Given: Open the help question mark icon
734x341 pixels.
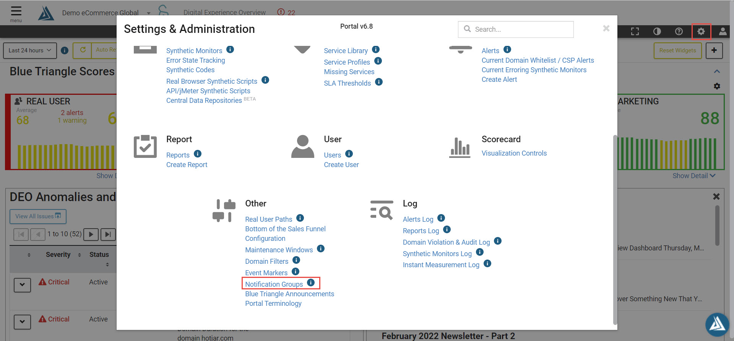Looking at the screenshot, I should tap(679, 31).
